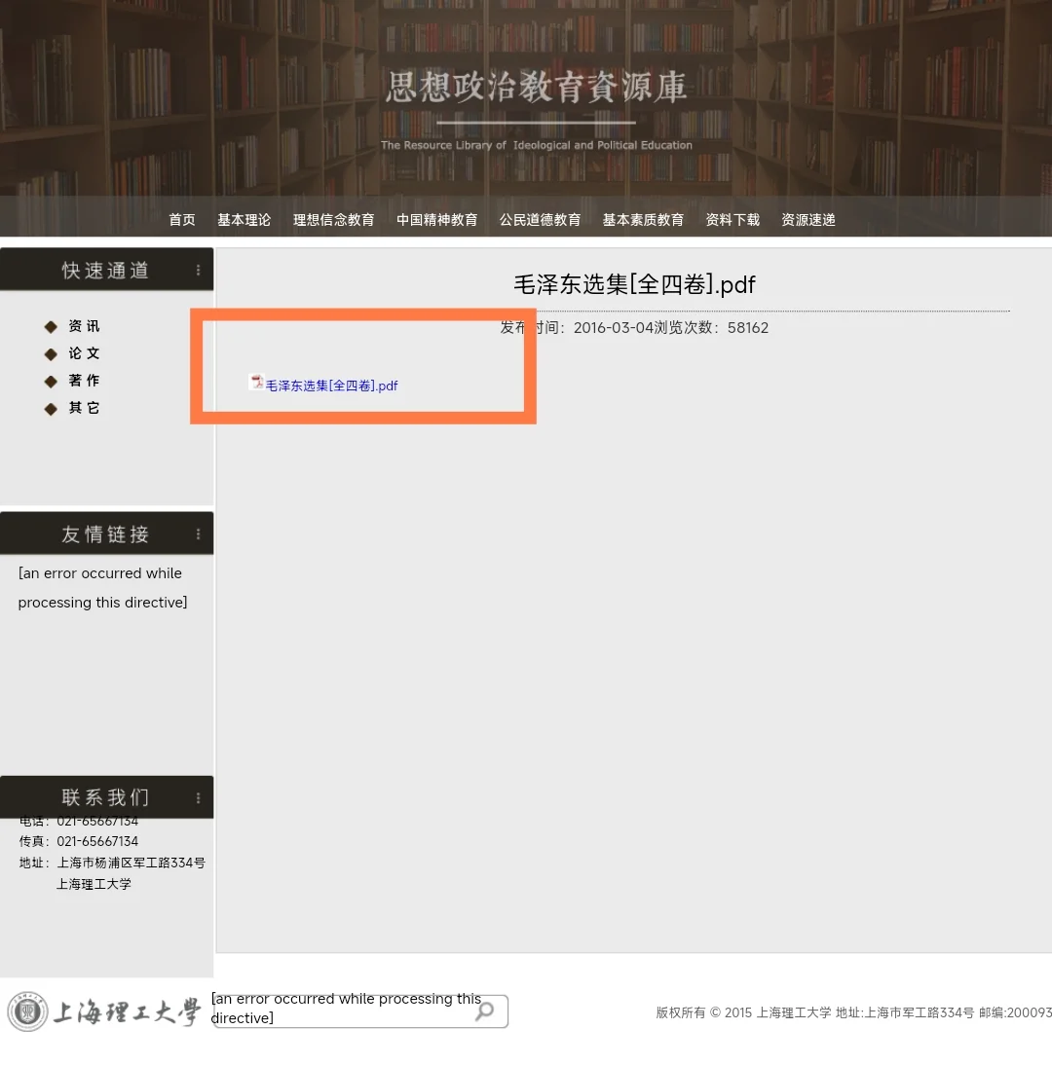Click the 资讯 quick link

coord(85,326)
